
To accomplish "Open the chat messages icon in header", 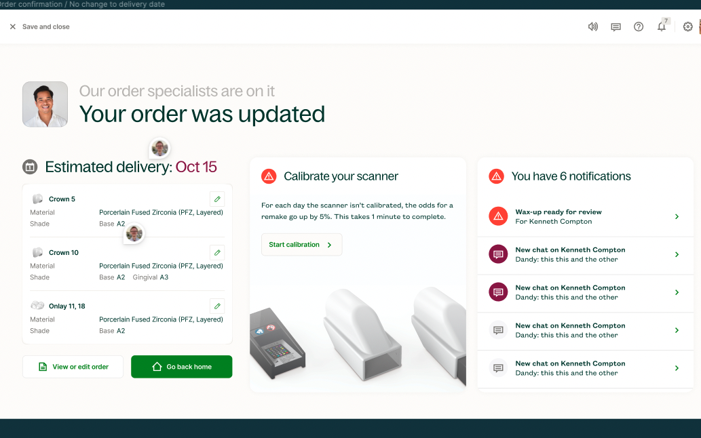I will click(615, 27).
